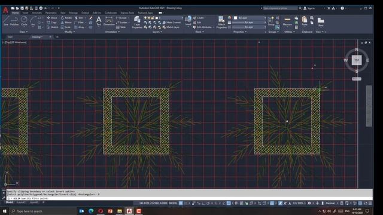
Task: Open the Windows Start menu
Action: (x=4, y=211)
